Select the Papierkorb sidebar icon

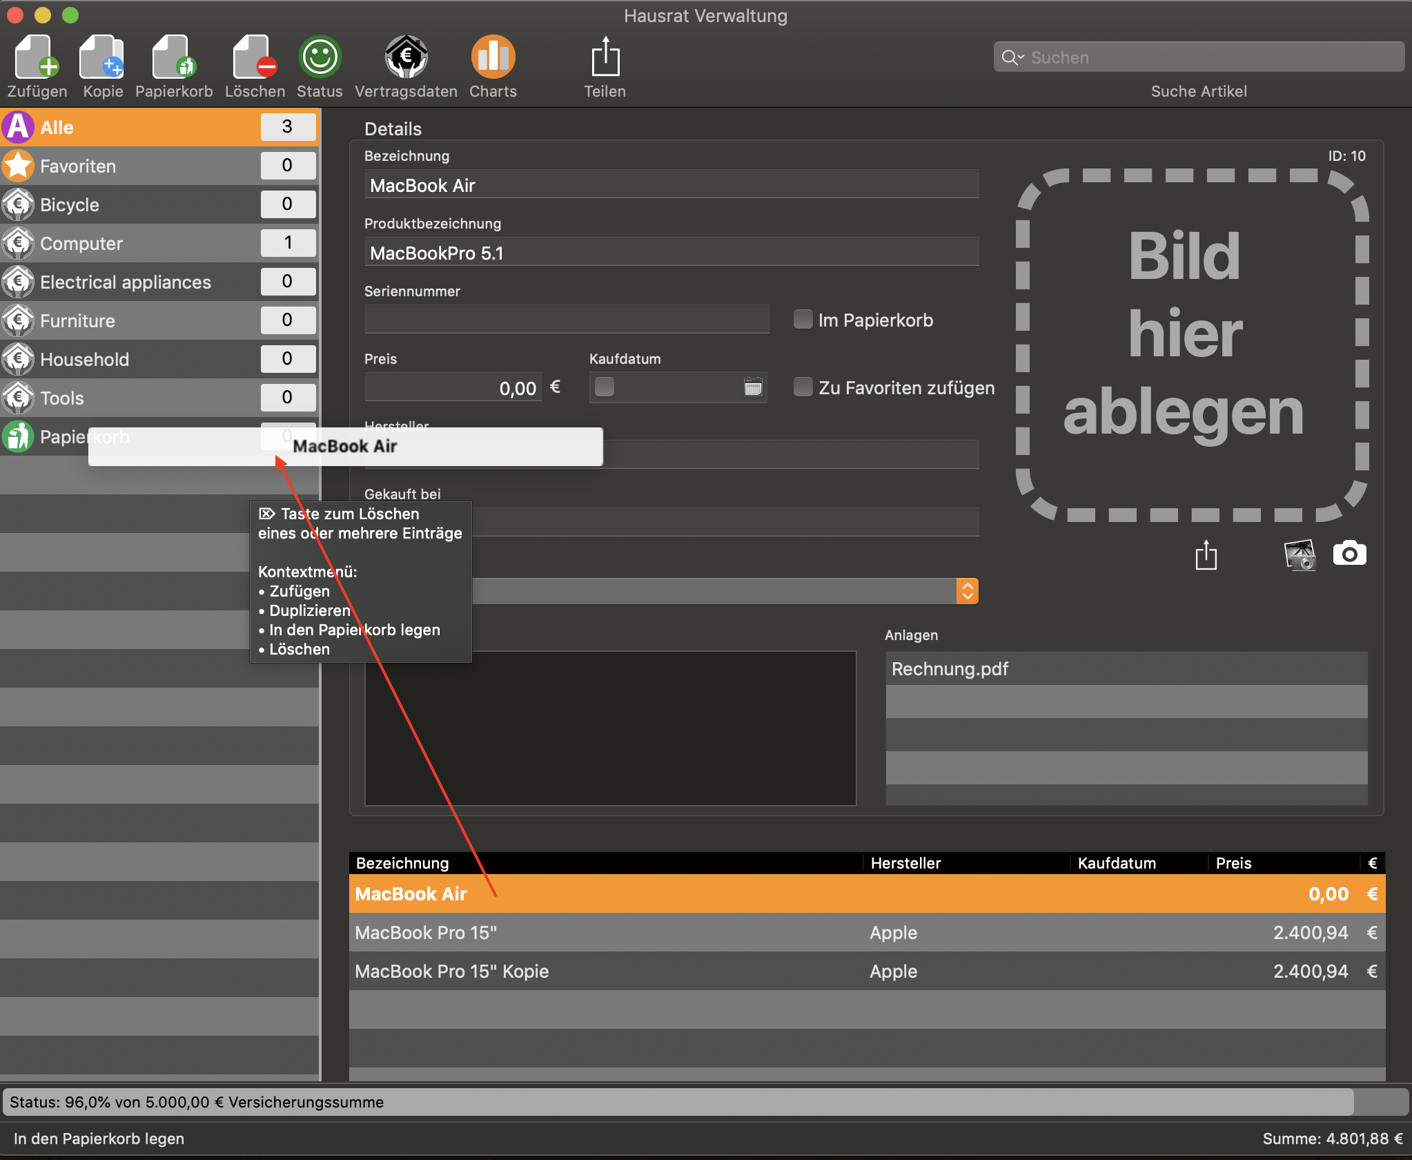[x=18, y=436]
